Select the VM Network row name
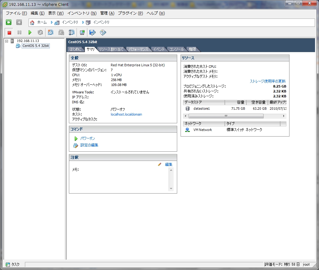 (x=203, y=130)
